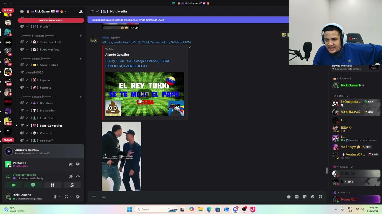Open the Cuando tú quieras mission icon

coord(9,151)
